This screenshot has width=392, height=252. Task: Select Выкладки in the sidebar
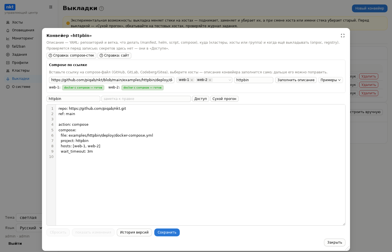(21, 79)
